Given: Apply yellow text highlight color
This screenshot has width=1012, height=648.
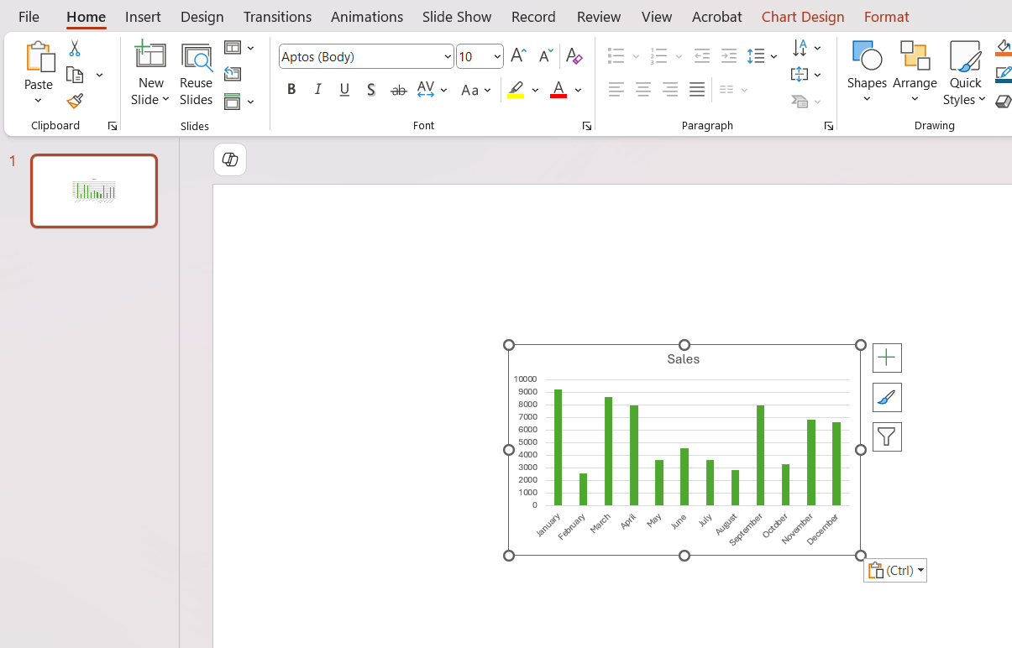Looking at the screenshot, I should (516, 90).
